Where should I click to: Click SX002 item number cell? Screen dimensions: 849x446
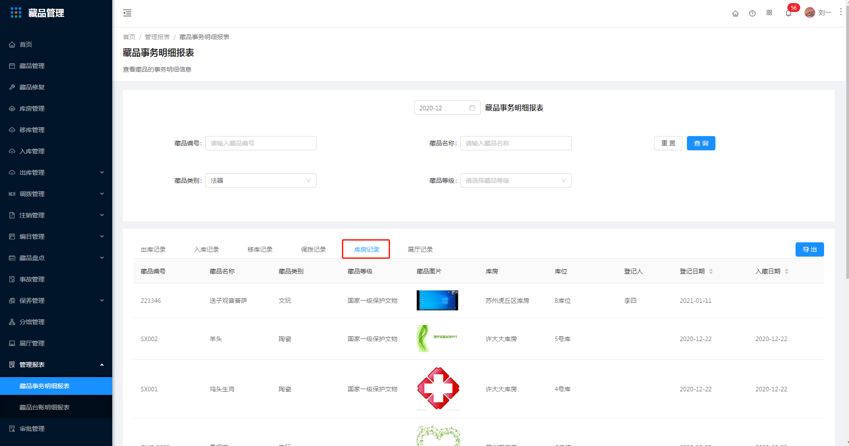(149, 339)
